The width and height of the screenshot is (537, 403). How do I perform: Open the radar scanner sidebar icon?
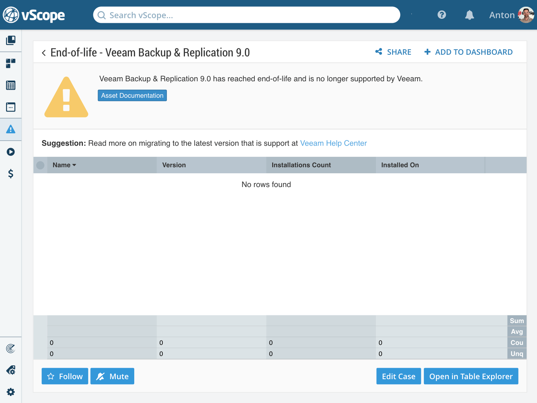point(11,349)
